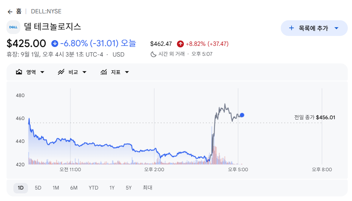Expand the 영역 chart type dropdown arrow
Image resolution: width=352 pixels, height=201 pixels.
[42, 72]
